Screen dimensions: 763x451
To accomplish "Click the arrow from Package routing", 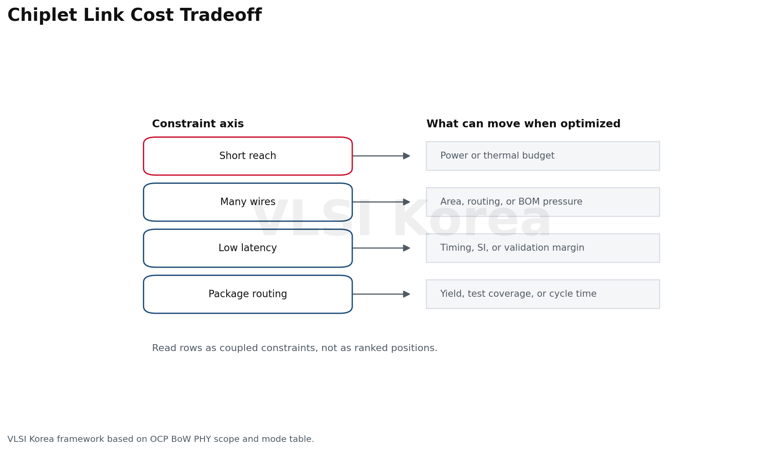I will click(381, 294).
